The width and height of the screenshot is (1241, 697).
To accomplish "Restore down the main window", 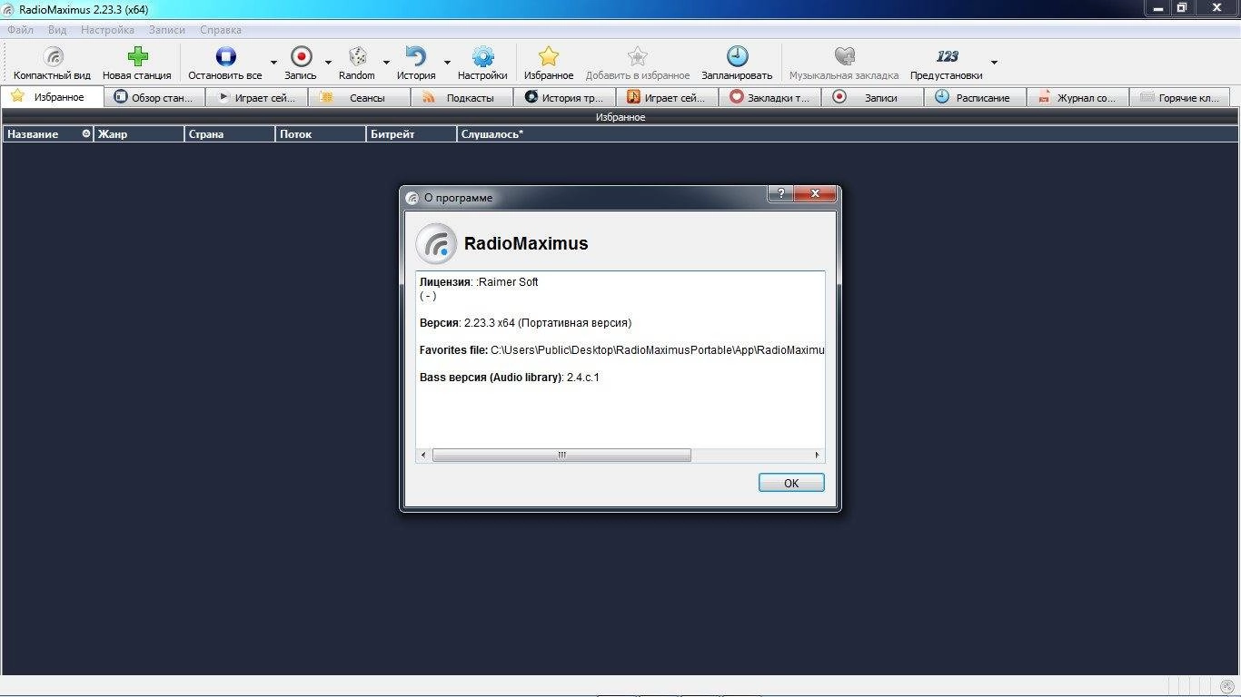I will click(1181, 8).
